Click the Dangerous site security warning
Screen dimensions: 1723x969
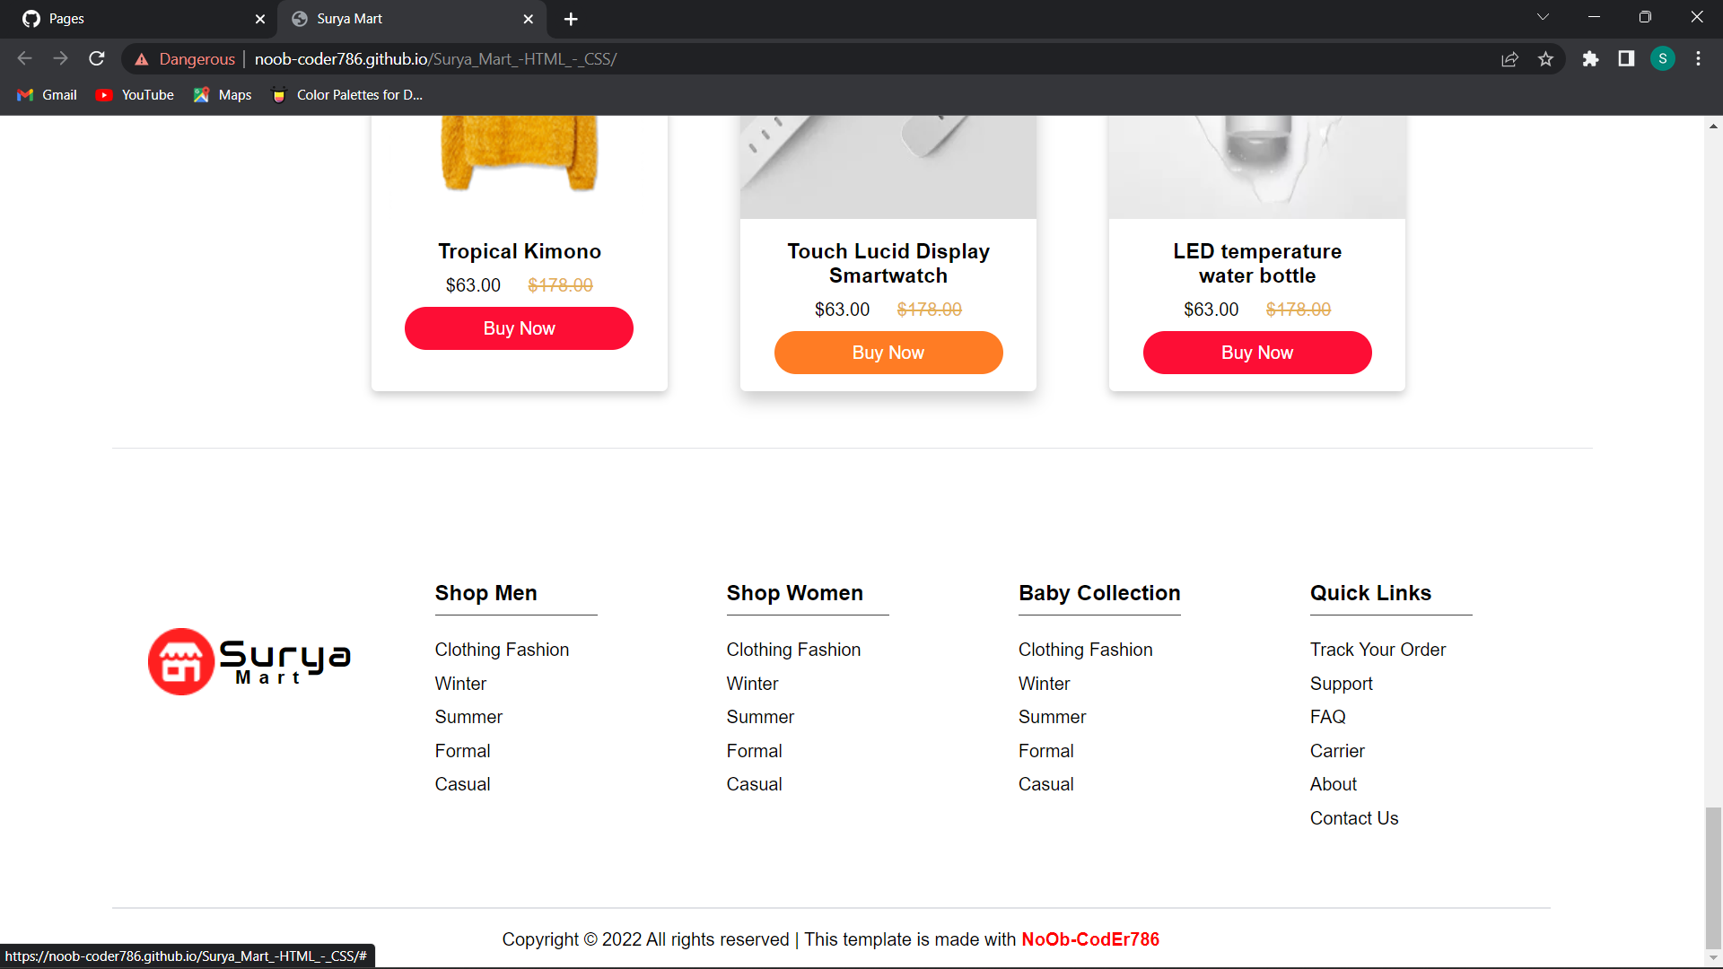click(184, 58)
